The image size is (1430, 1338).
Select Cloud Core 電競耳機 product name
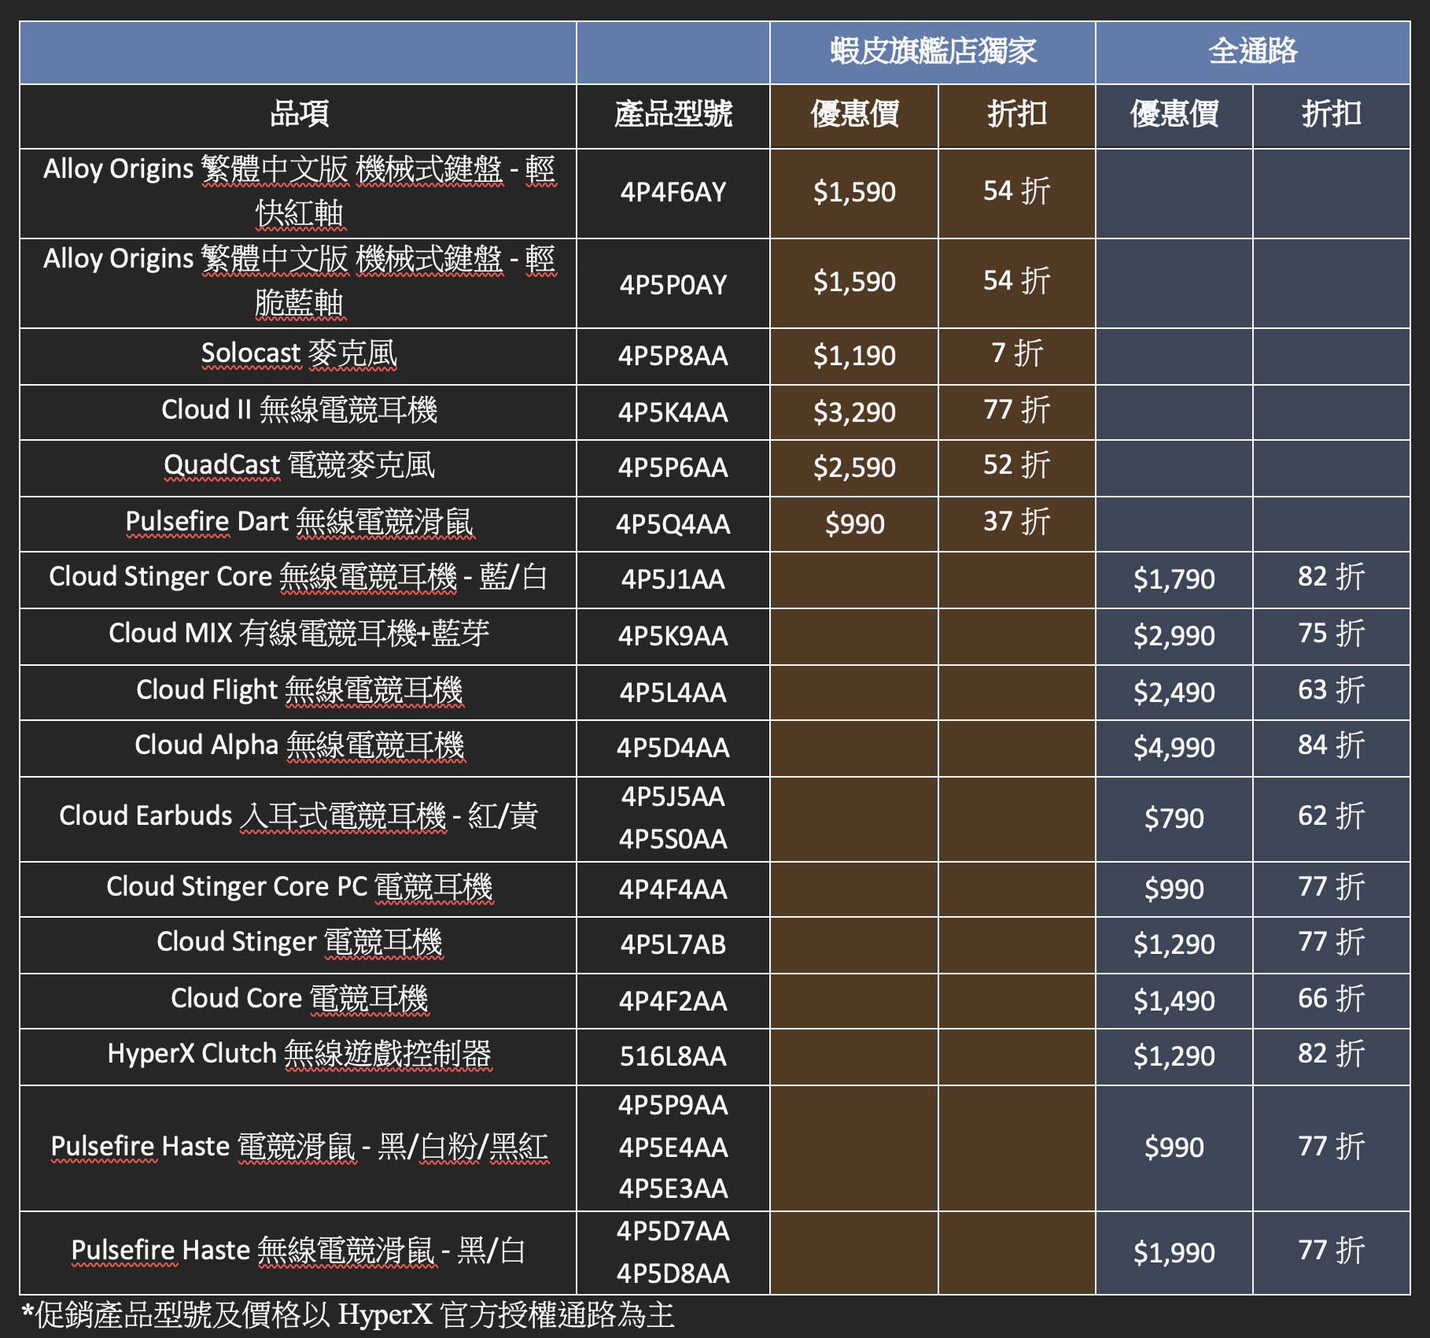point(299,999)
